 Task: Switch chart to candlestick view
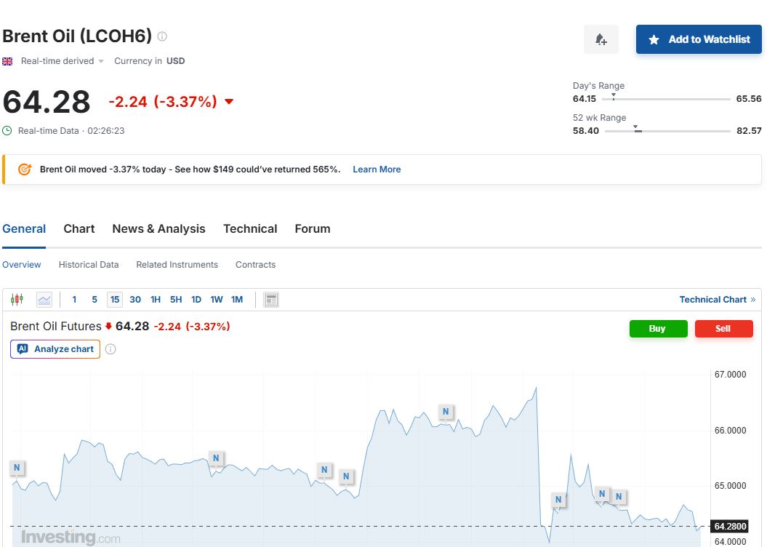click(x=17, y=300)
